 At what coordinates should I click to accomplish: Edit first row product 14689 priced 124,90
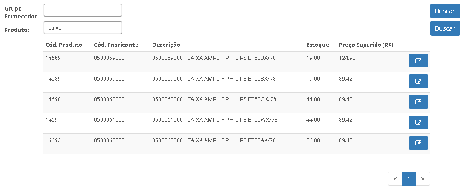click(x=418, y=61)
